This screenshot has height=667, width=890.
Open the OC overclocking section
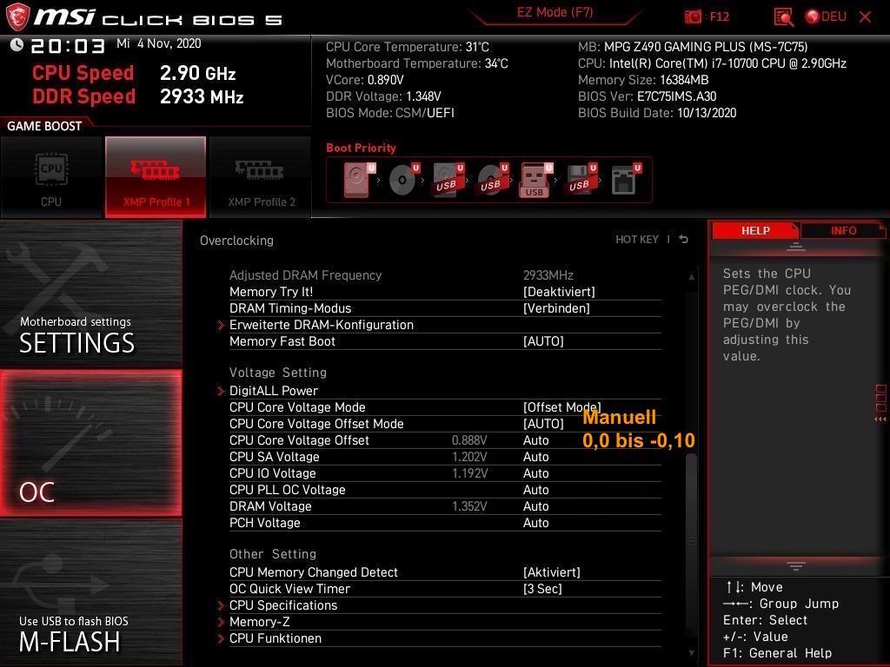(90, 443)
